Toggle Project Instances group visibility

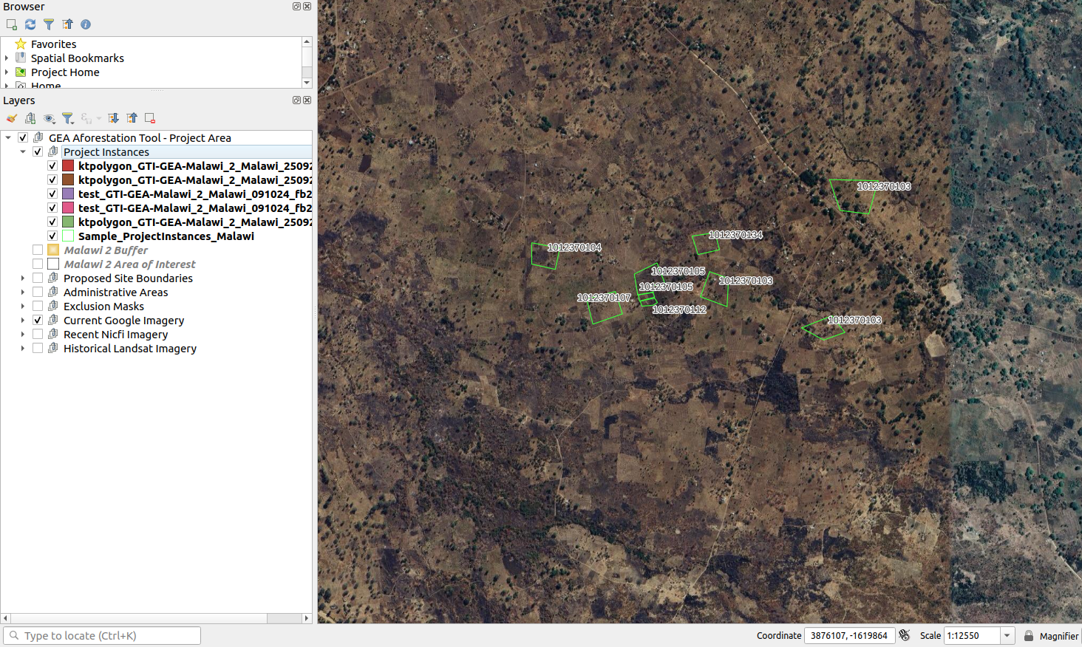(38, 151)
